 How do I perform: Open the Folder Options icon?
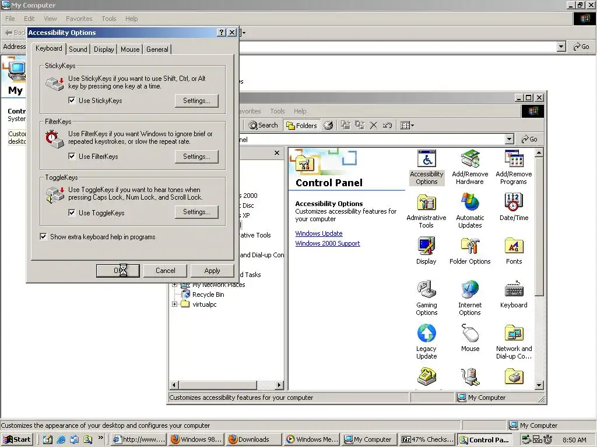tap(470, 251)
